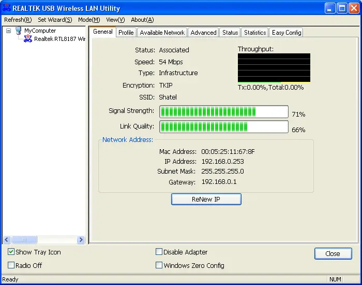Click the tree panel right scroll arrow

tap(81, 240)
